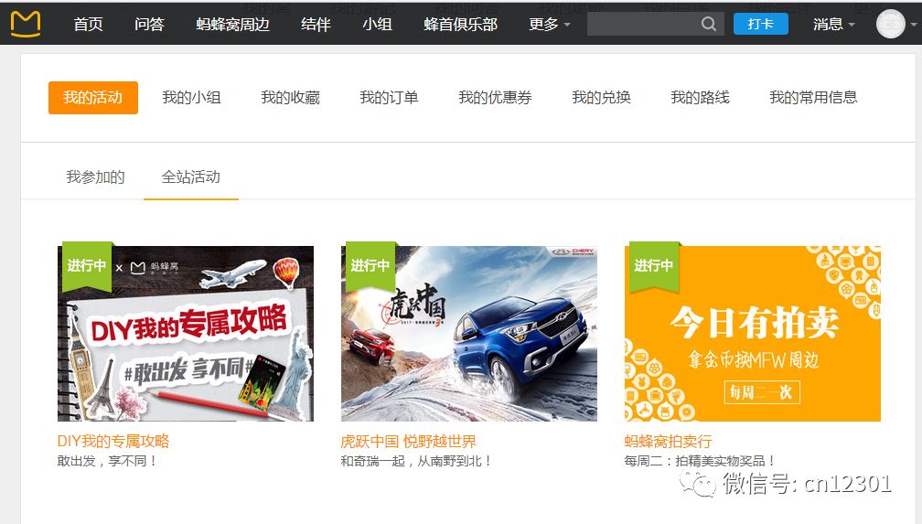The height and width of the screenshot is (524, 922).
Task: Select the 全站活动 sub-tab
Action: (x=191, y=177)
